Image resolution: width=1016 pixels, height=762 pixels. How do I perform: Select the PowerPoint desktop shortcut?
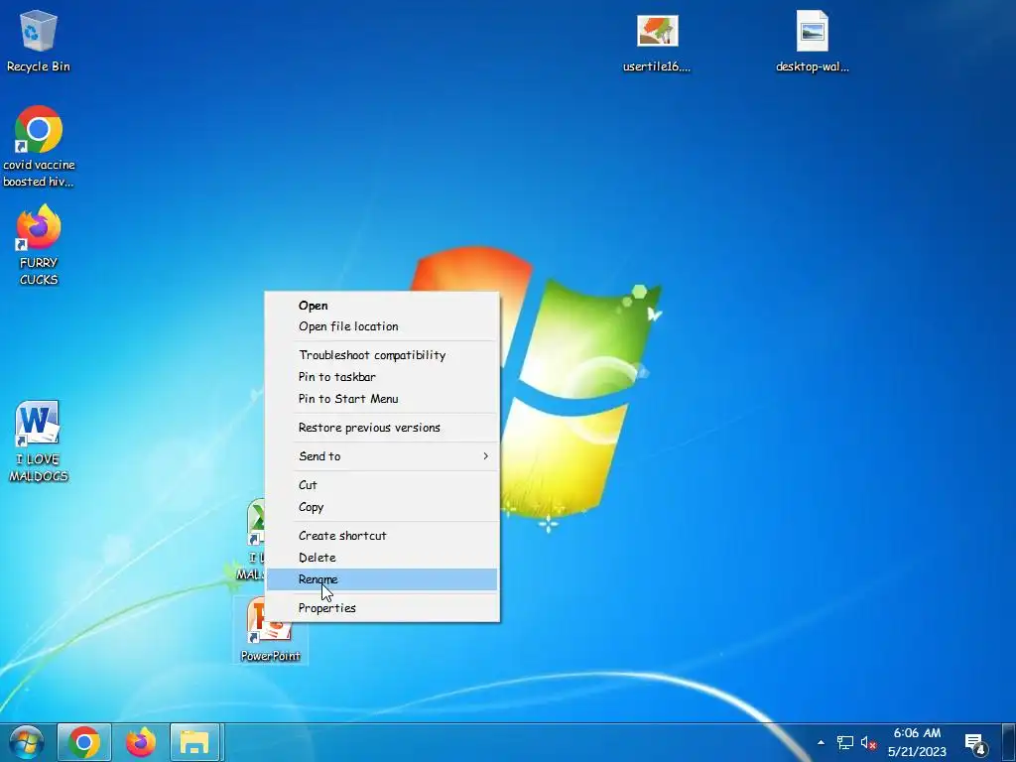coord(270,629)
